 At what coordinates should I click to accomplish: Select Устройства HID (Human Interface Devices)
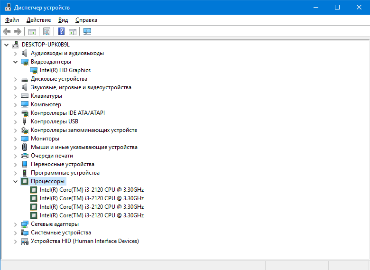click(x=84, y=241)
